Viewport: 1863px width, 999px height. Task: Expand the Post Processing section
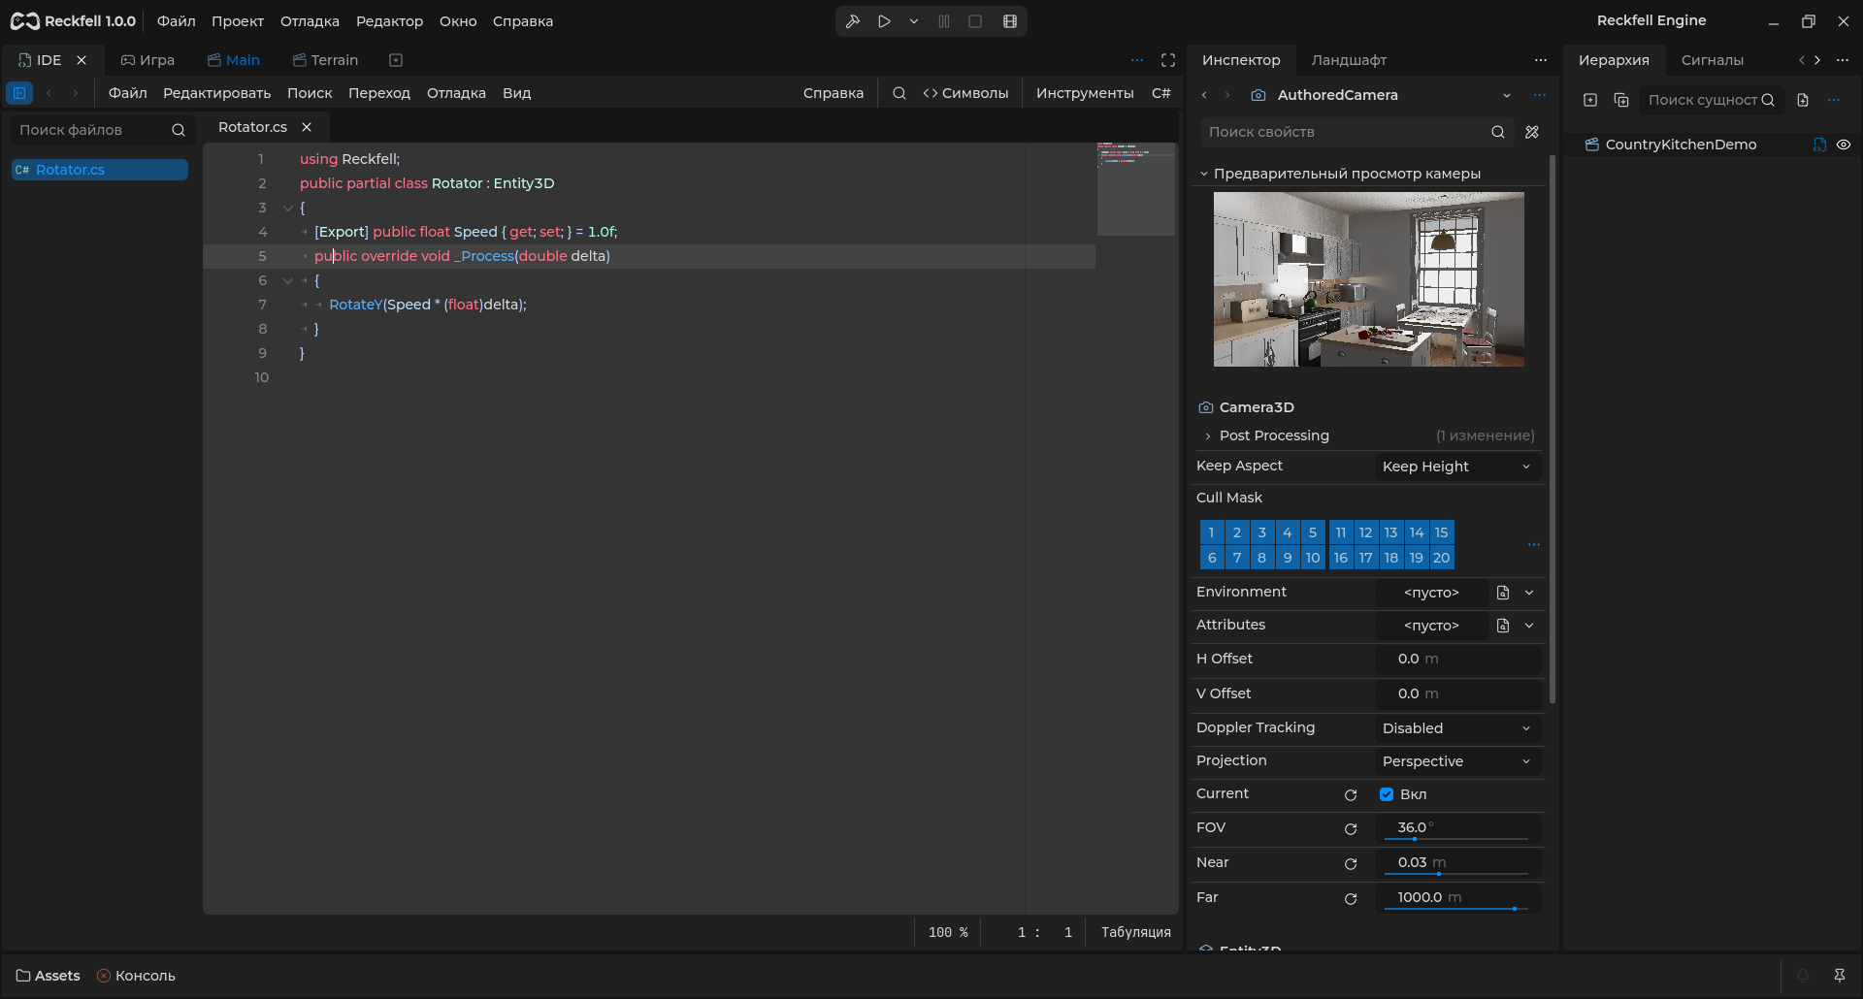pos(1274,435)
